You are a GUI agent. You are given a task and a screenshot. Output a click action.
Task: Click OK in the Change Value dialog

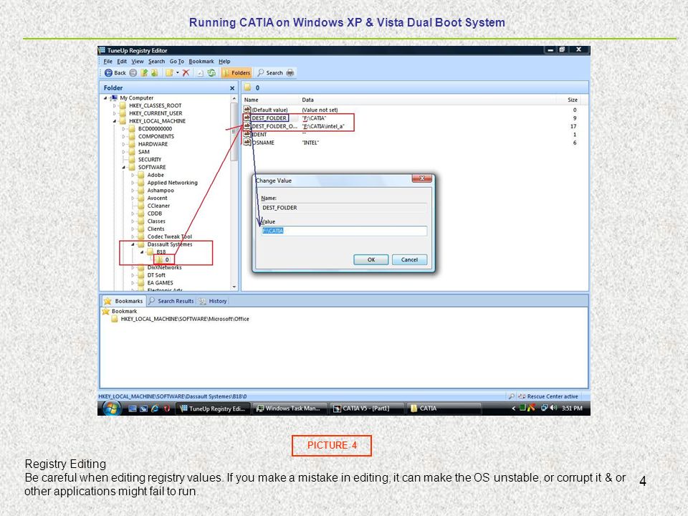tap(371, 259)
